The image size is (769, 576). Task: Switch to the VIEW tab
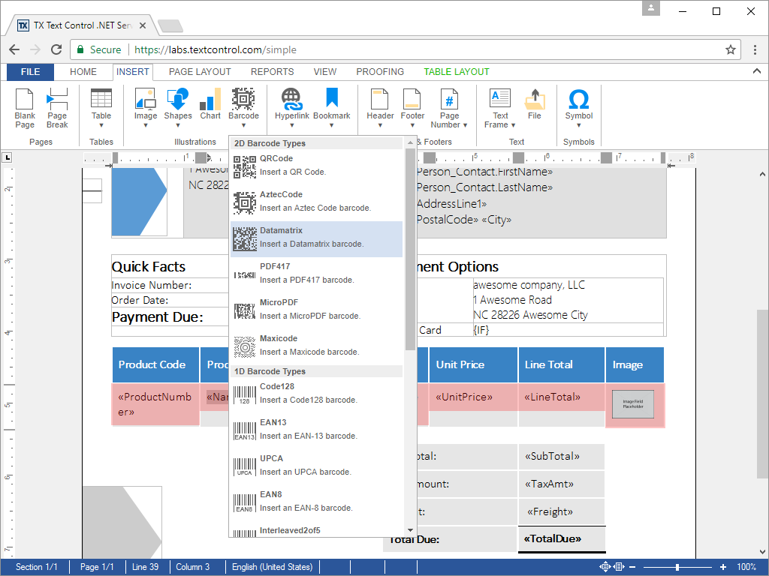[325, 72]
